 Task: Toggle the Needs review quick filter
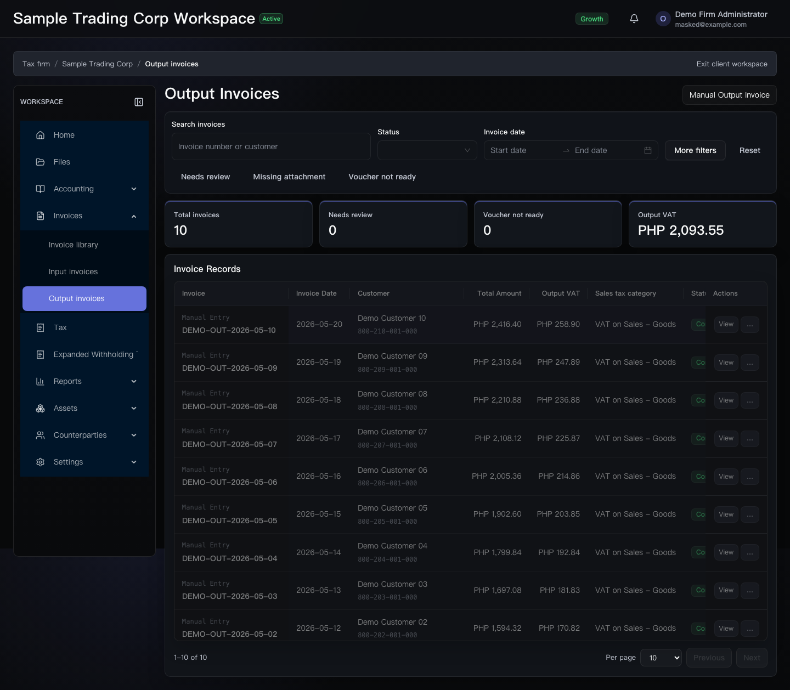coord(206,177)
